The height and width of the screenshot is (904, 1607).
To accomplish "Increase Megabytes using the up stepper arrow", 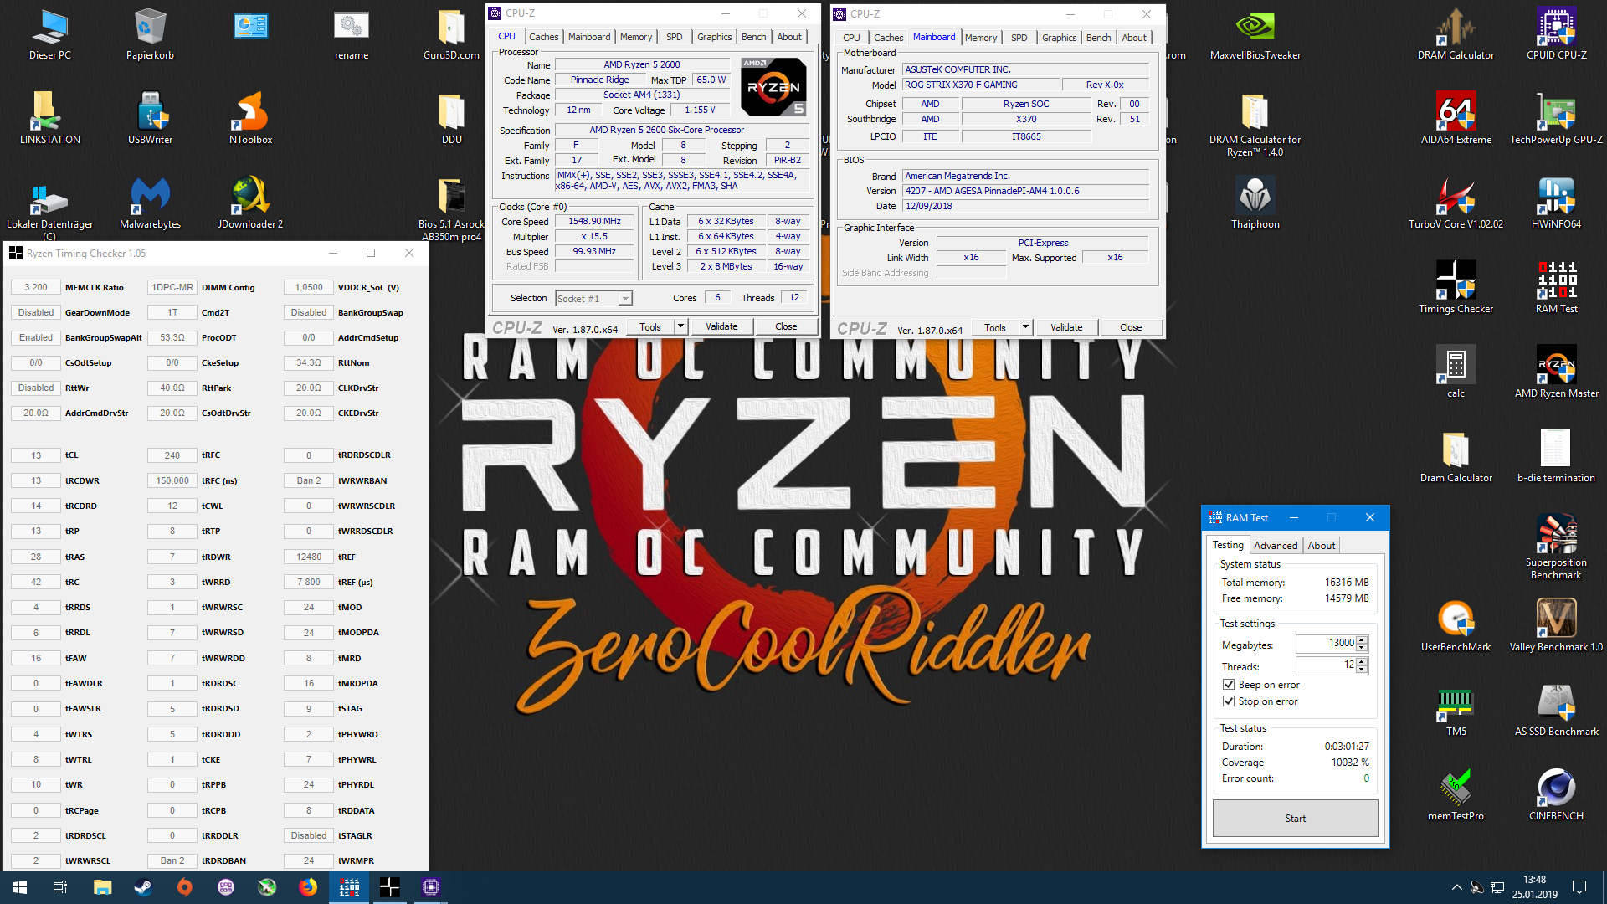I will (x=1362, y=640).
